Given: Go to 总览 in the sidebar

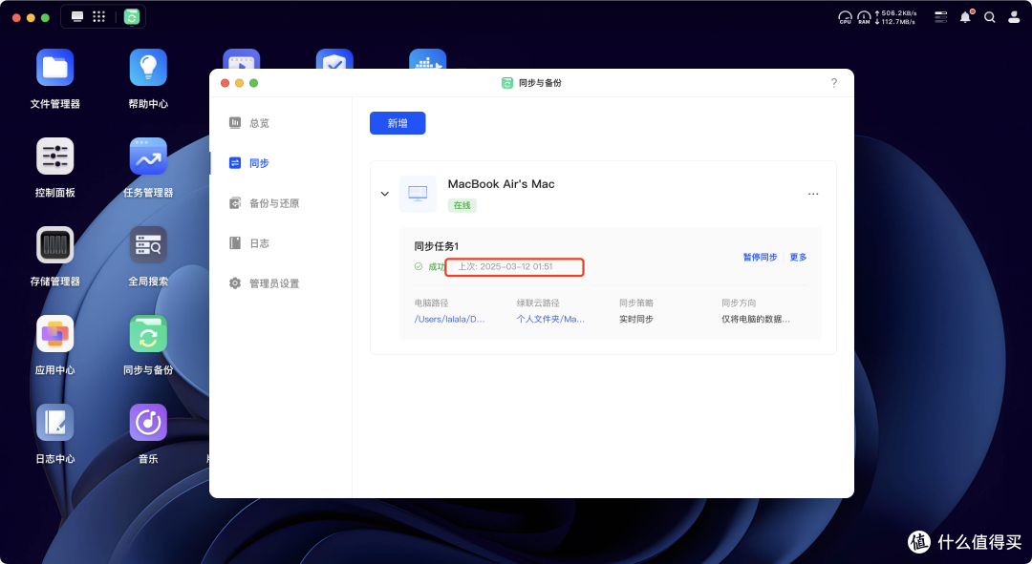Looking at the screenshot, I should click(259, 123).
